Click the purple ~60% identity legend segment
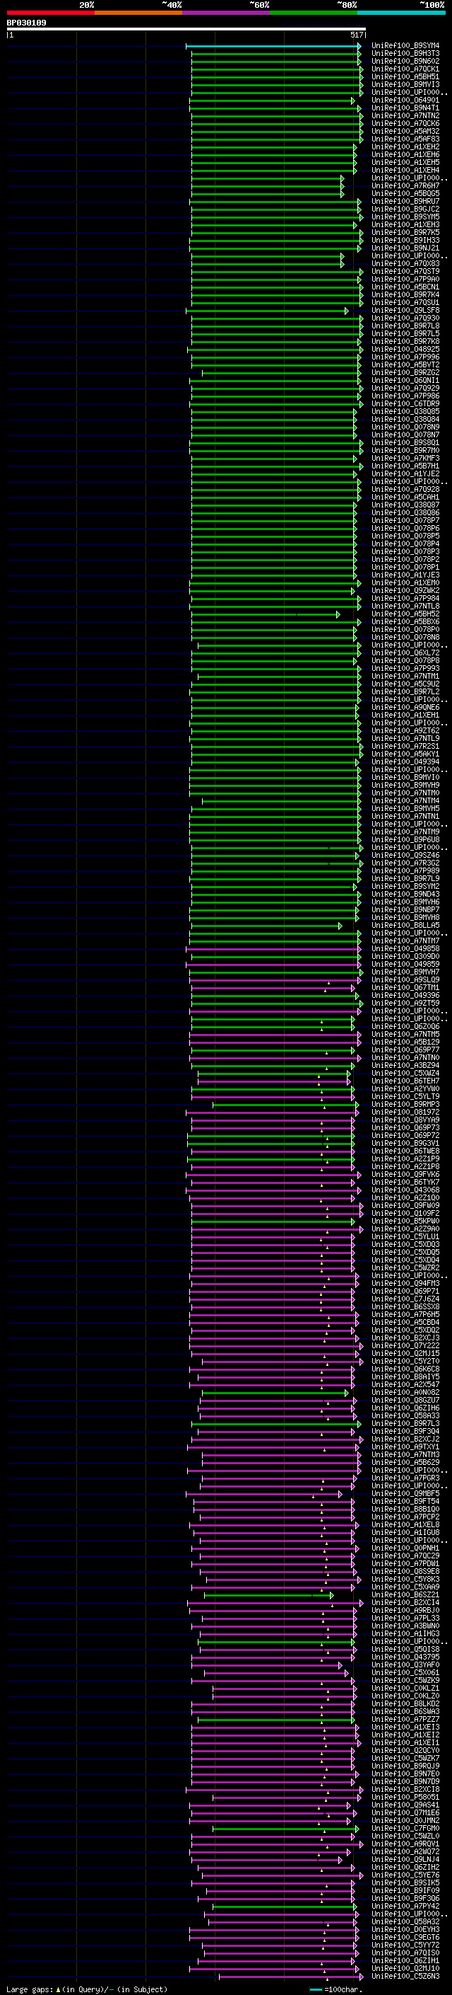 point(227,13)
